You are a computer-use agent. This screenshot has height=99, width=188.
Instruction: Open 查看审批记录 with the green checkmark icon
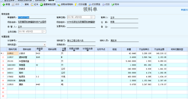click(41, 4)
